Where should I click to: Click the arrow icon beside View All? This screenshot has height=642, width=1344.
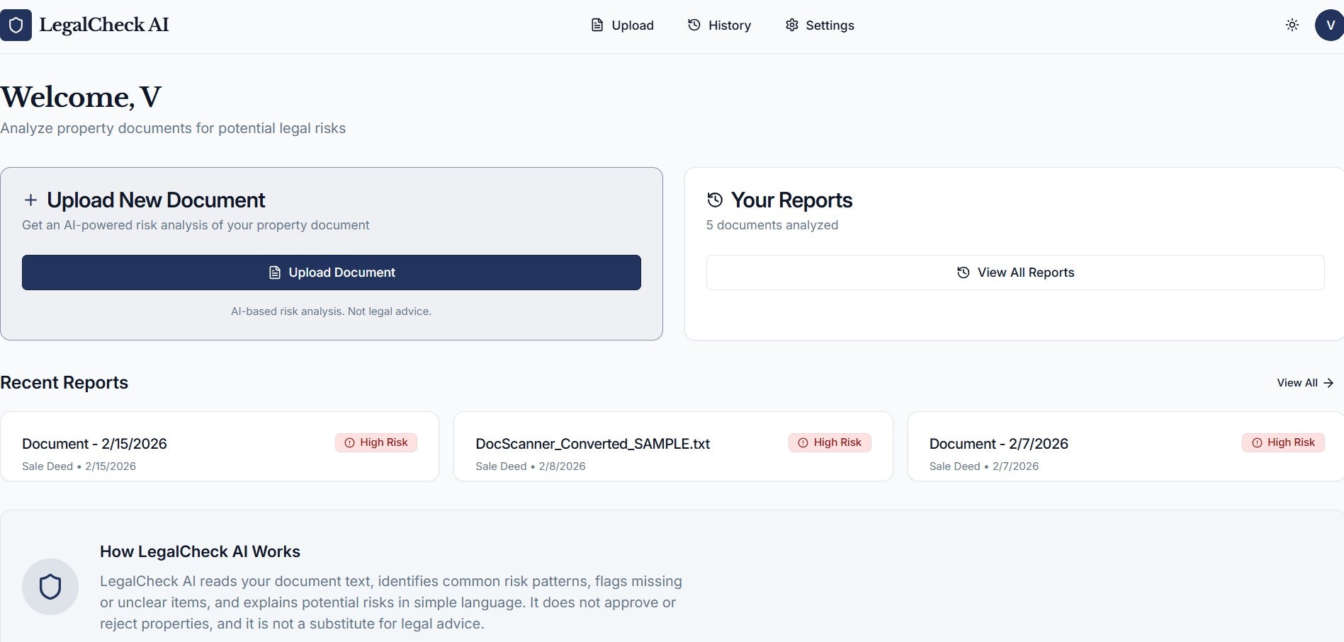tap(1327, 382)
